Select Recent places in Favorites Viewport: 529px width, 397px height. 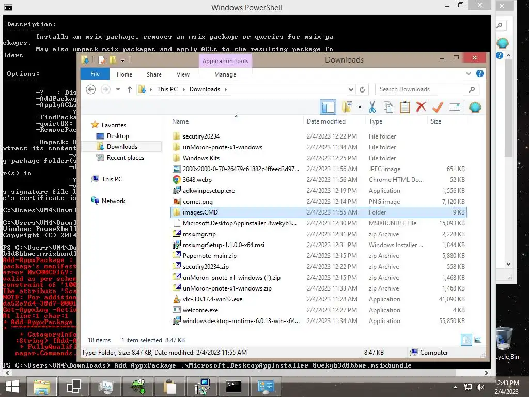point(125,158)
